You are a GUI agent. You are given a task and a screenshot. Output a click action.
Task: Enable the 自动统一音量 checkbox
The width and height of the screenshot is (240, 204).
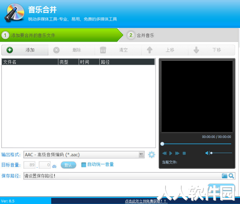(x=84, y=165)
